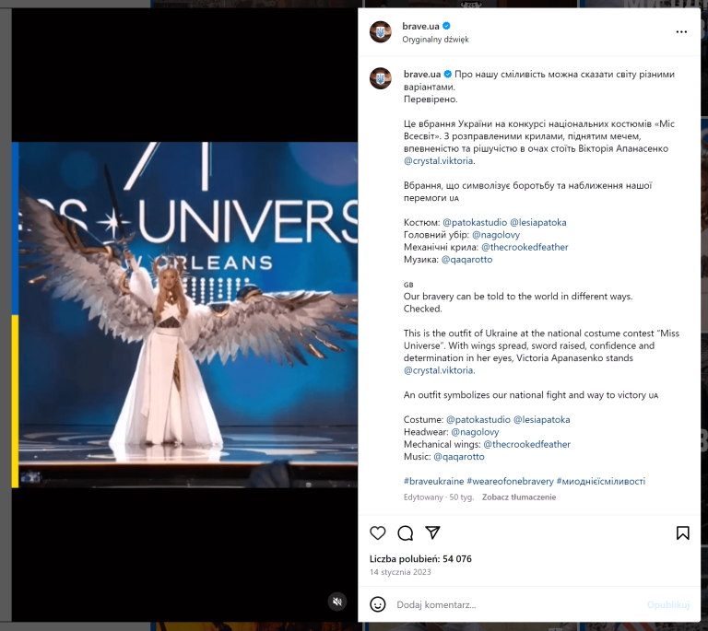Open the three-dots more options menu
Image resolution: width=708 pixels, height=631 pixels.
click(681, 31)
